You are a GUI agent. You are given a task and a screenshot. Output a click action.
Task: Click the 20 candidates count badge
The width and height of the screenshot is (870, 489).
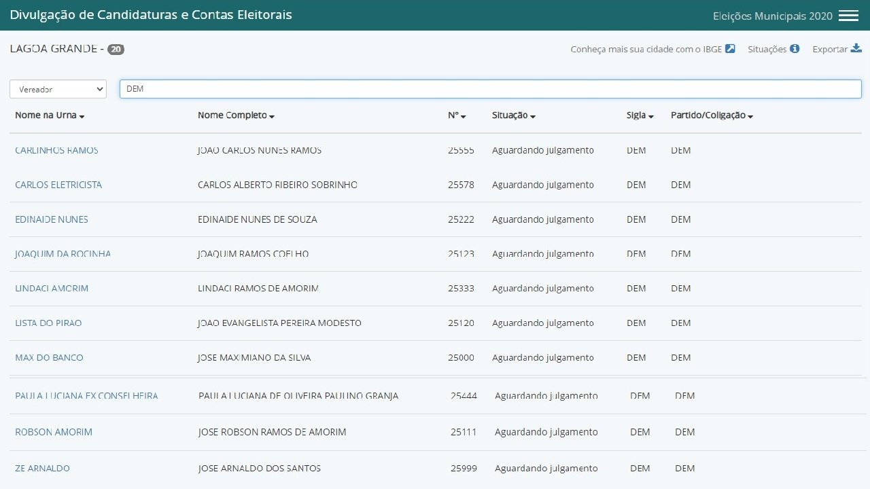click(x=116, y=49)
